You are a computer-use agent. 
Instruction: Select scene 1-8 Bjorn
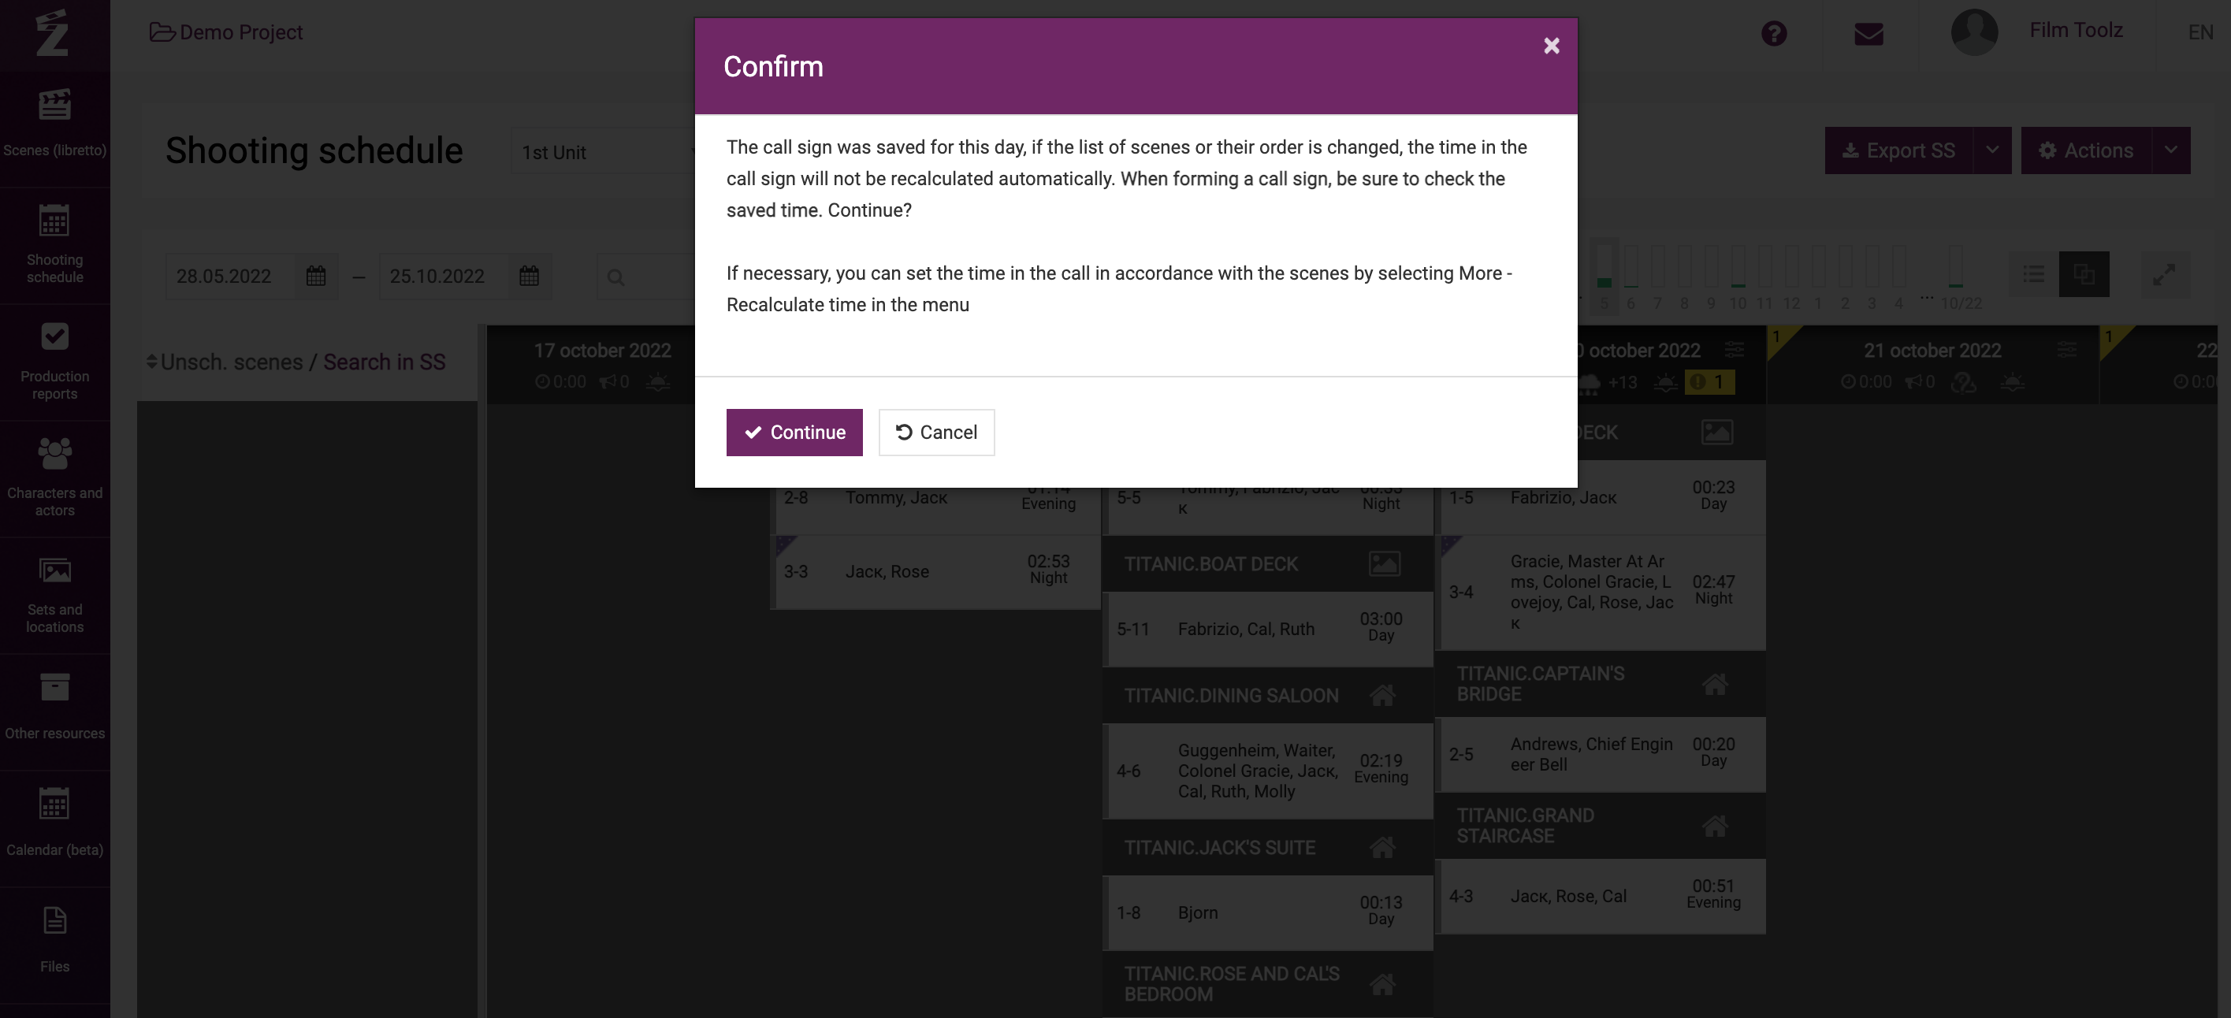coord(1270,912)
